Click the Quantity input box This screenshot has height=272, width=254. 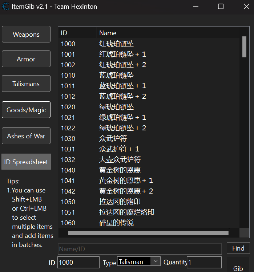[204, 262]
